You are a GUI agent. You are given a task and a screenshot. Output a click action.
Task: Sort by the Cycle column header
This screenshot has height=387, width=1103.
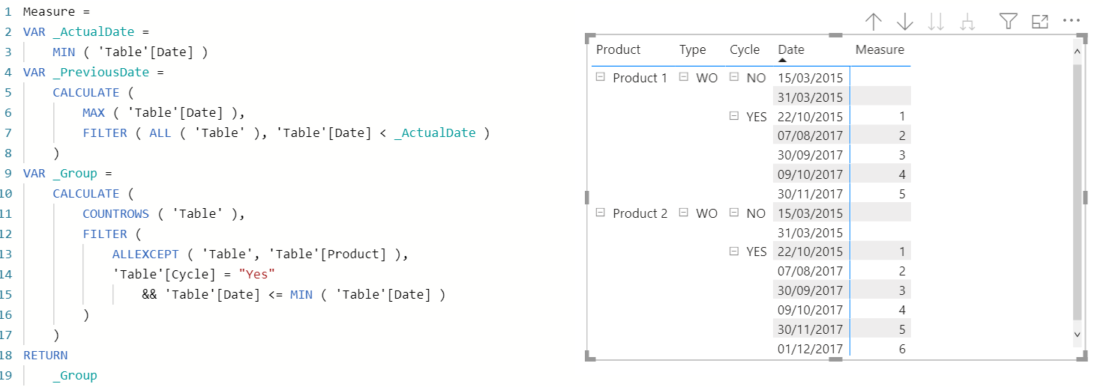click(745, 49)
